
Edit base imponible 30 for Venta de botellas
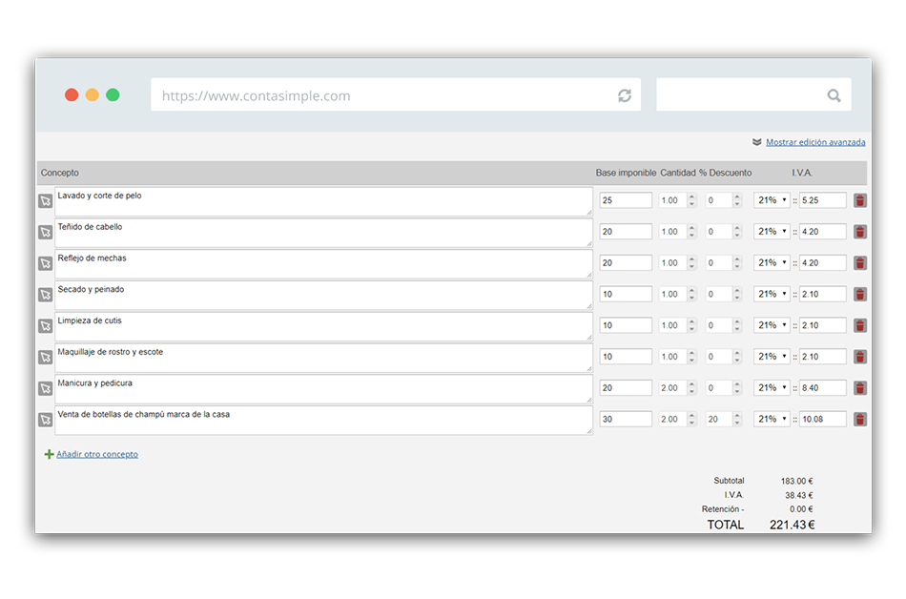[x=626, y=419]
